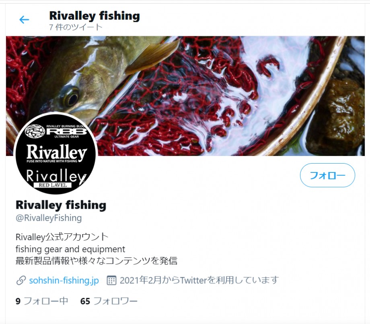Click the chain link icon
This screenshot has height=324, width=370.
[x=21, y=280]
